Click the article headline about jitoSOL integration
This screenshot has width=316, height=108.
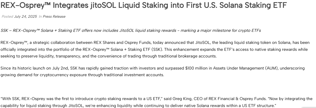coord(144,5)
